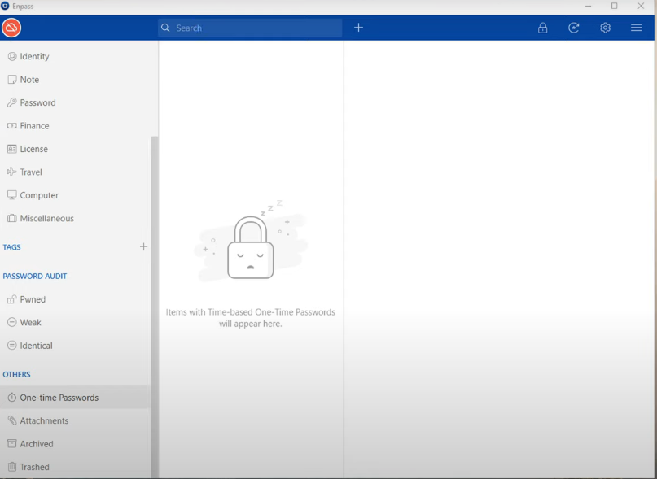
Task: Click the Note category icon
Action: [x=12, y=80]
